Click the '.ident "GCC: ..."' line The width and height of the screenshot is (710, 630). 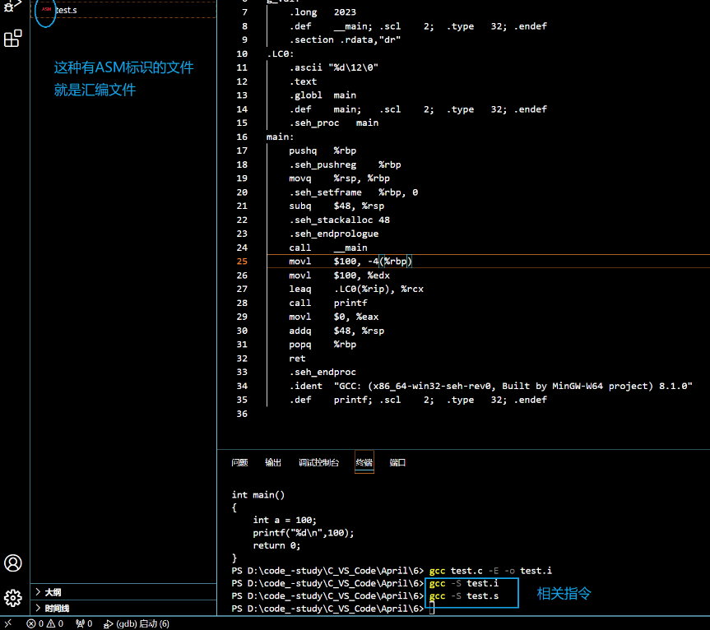[x=491, y=386]
